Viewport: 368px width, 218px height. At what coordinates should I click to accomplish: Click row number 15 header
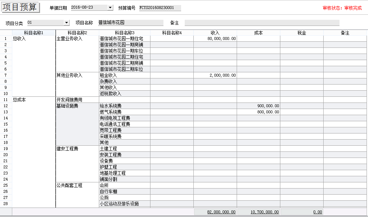pyautogui.click(x=6, y=124)
